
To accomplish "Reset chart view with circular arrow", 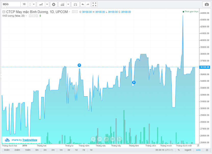I will click(x=106, y=139).
